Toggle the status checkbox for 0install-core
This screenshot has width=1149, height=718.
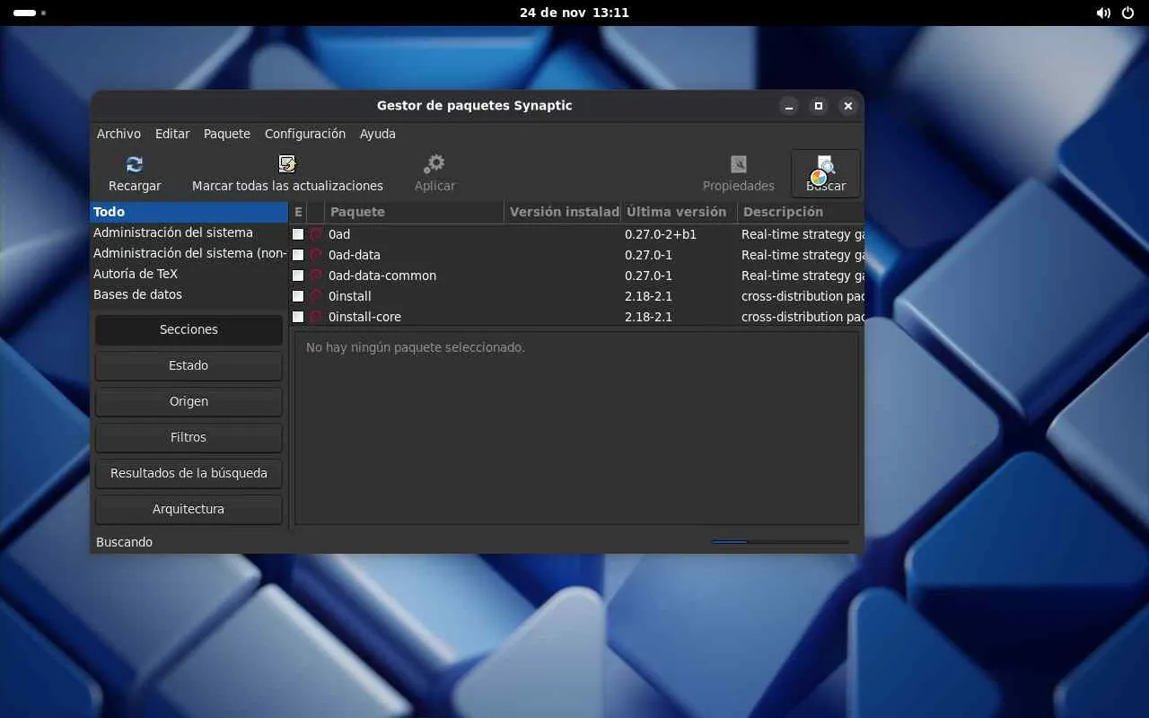[x=298, y=317]
